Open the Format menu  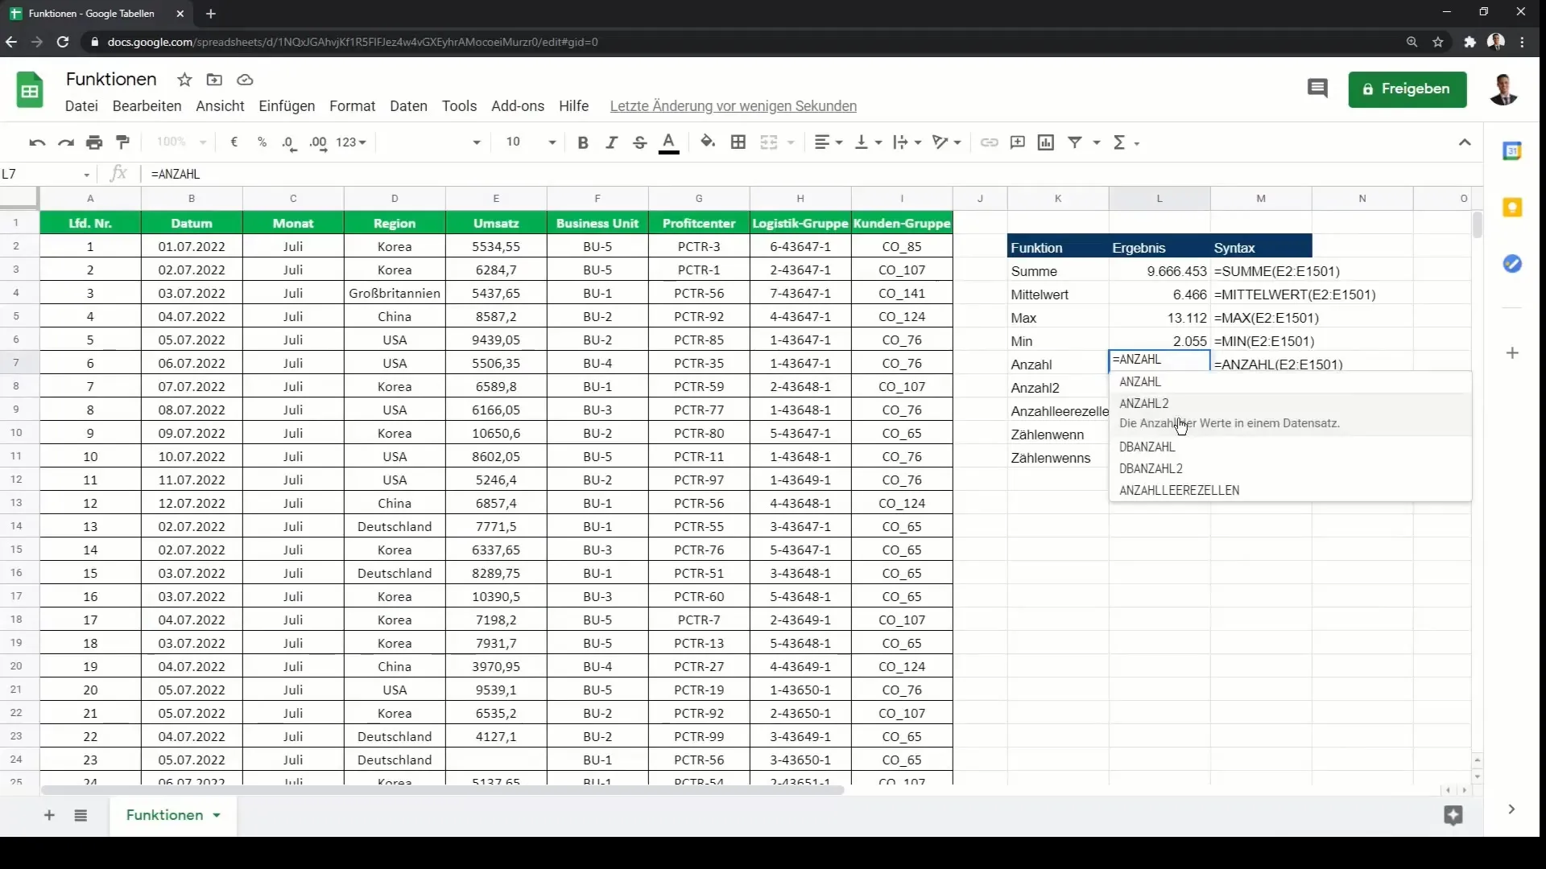[x=352, y=106]
